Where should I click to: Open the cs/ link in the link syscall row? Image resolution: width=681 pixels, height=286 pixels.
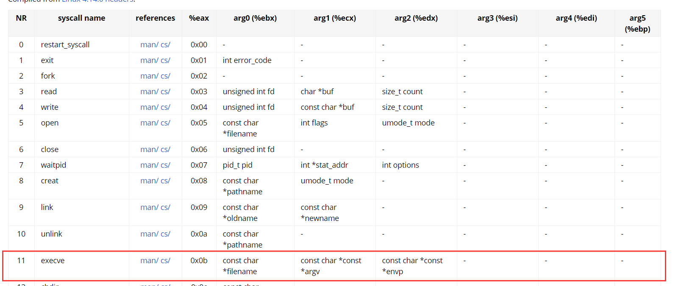166,207
